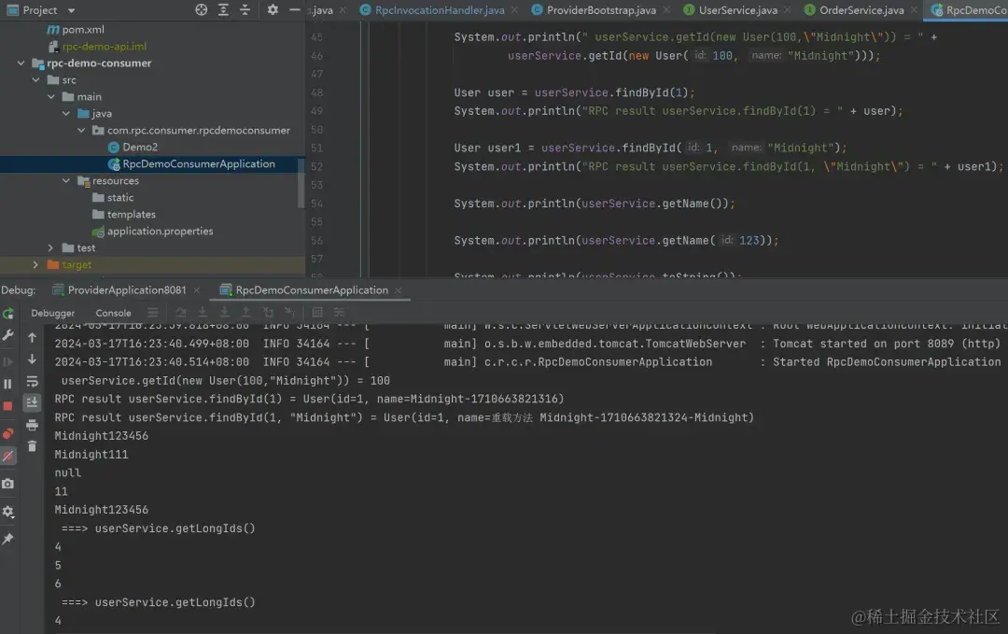Collapse the src folder
The height and width of the screenshot is (634, 1008).
36,79
